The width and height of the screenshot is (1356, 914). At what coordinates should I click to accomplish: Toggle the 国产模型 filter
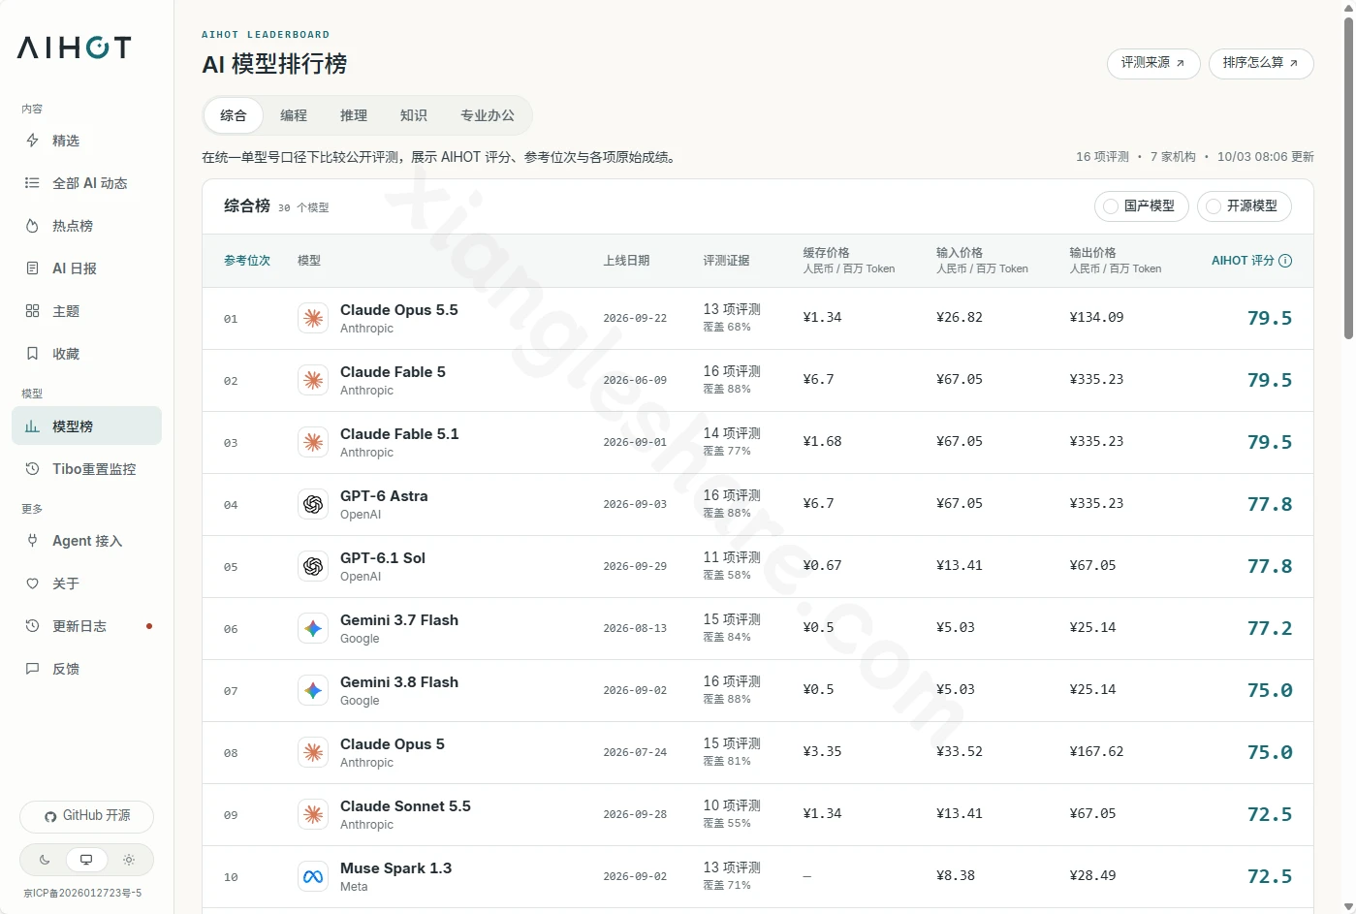1142,206
